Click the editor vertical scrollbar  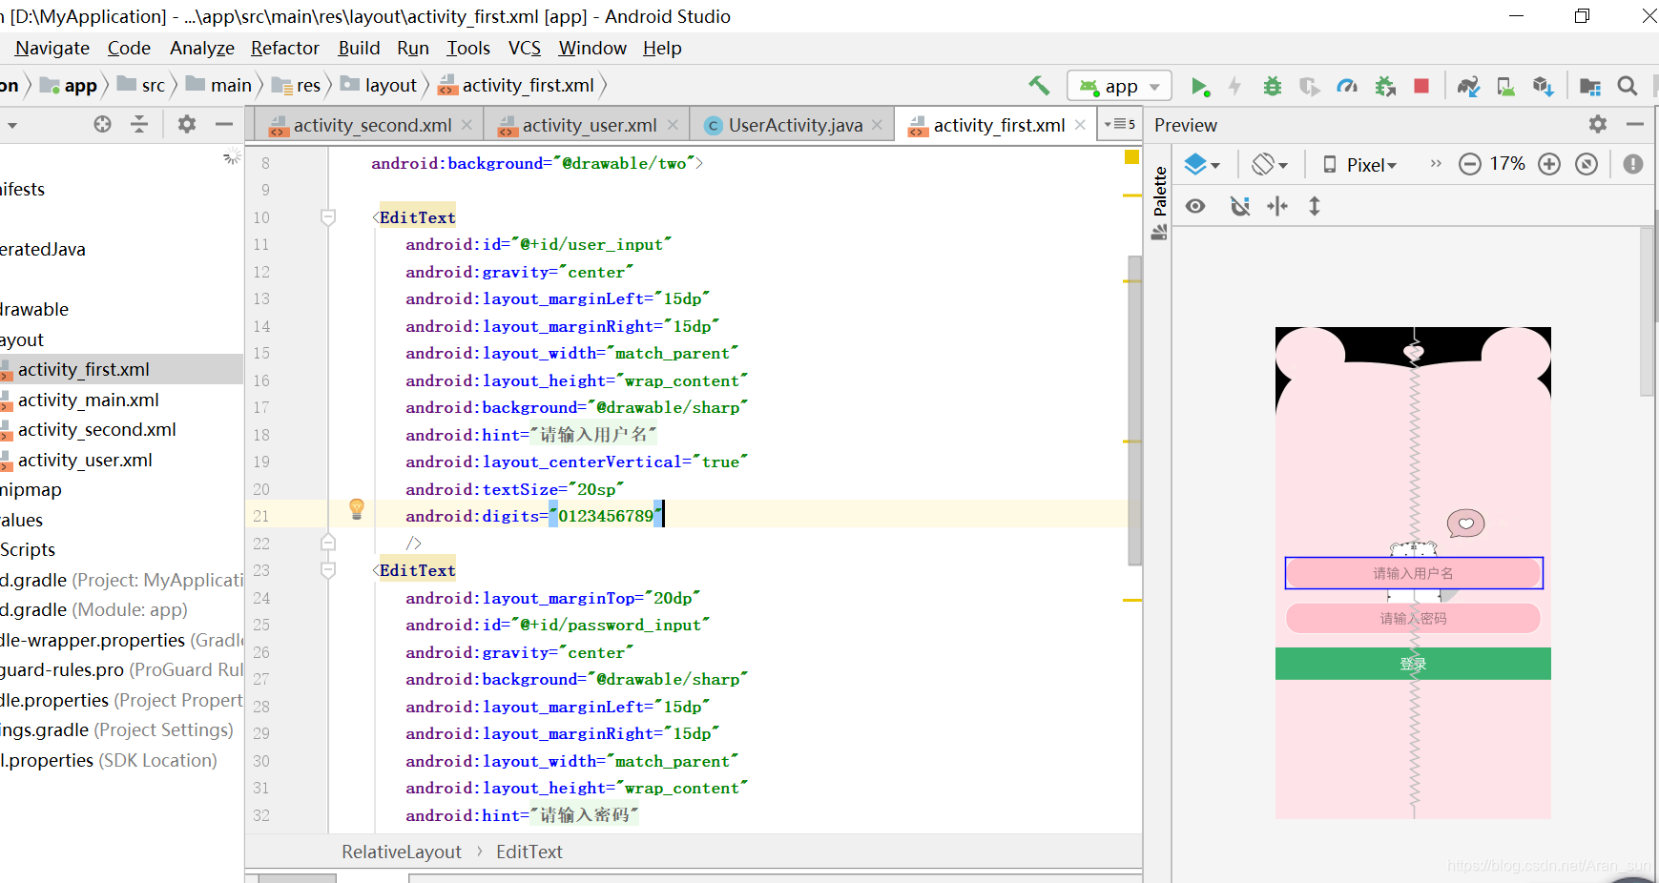point(1134,410)
